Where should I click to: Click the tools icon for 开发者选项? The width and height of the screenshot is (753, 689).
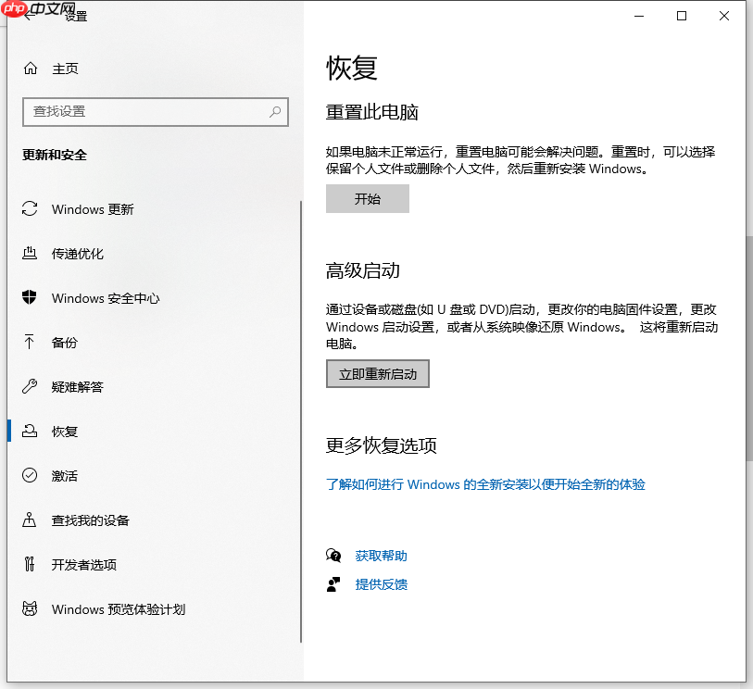click(30, 564)
